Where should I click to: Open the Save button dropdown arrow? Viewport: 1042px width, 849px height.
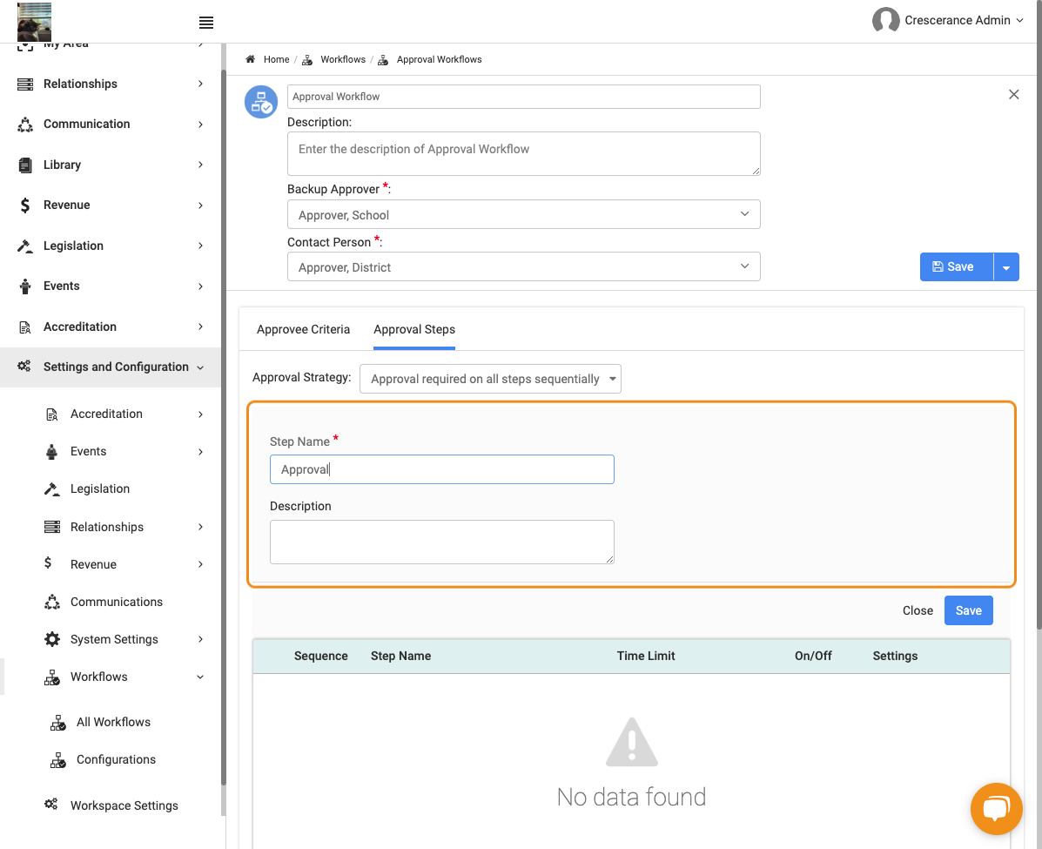(x=1006, y=267)
